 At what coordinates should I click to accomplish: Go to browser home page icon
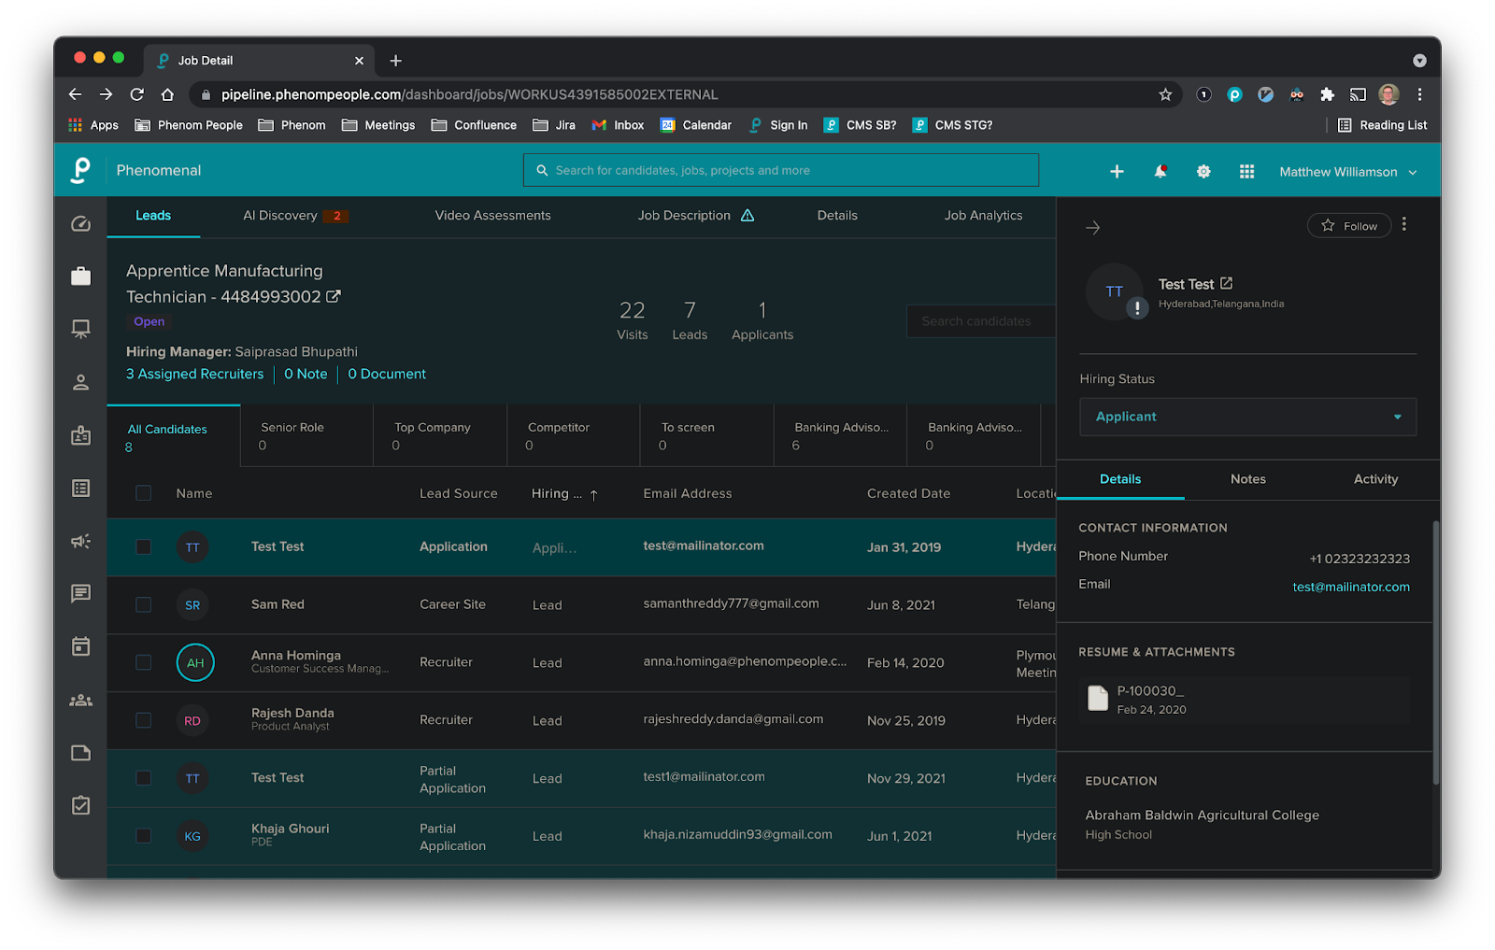167,94
